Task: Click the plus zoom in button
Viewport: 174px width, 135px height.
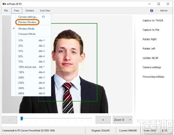Action: coord(103,120)
